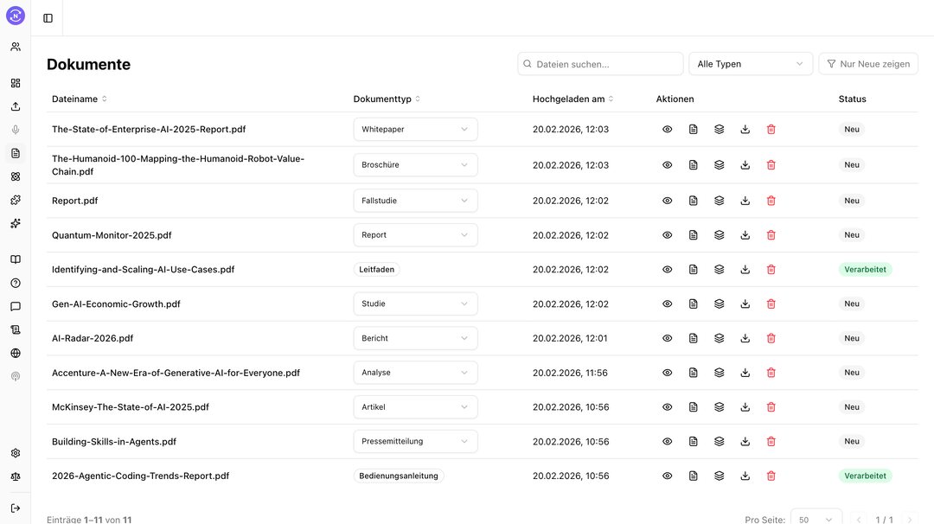
Task: Open the Whitepaper document type dropdown
Action: pos(415,129)
